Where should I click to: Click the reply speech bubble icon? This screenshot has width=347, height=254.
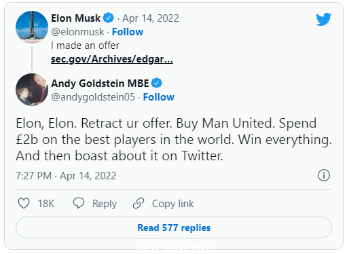[x=79, y=203]
